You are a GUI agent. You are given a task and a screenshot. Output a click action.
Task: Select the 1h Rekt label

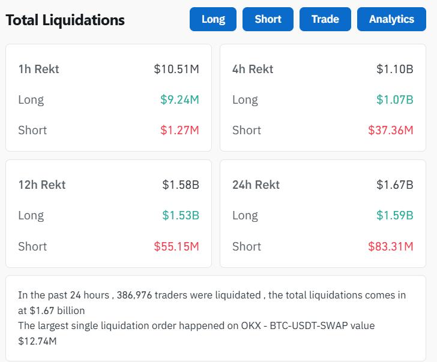[38, 69]
